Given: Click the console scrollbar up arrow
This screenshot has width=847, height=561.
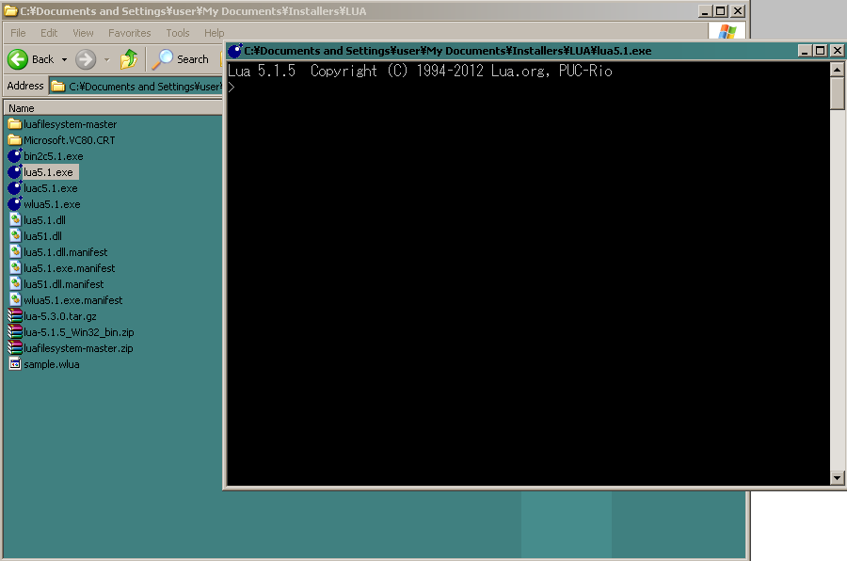Looking at the screenshot, I should [837, 70].
